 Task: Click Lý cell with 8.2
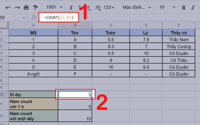pos(146,60)
